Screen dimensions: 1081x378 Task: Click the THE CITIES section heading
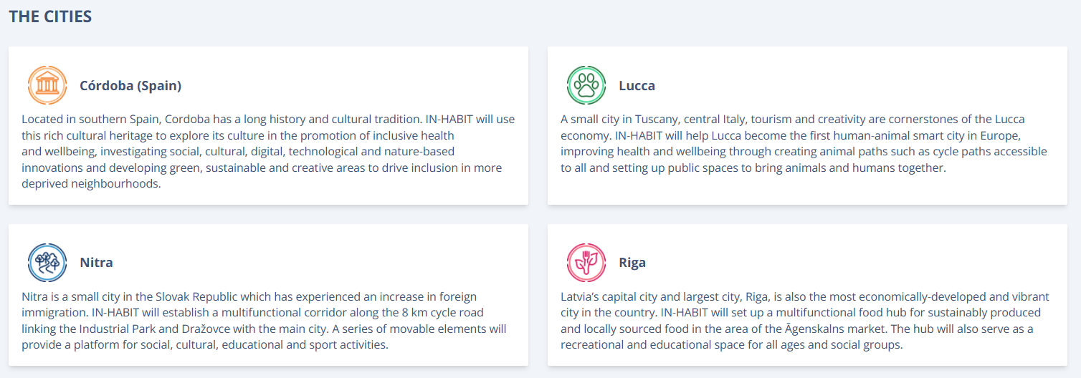point(50,16)
